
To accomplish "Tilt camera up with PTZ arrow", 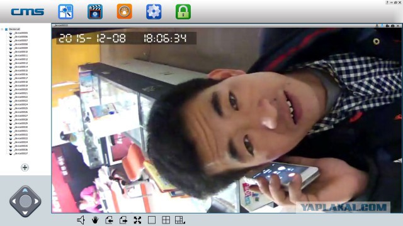I will coord(25,190).
